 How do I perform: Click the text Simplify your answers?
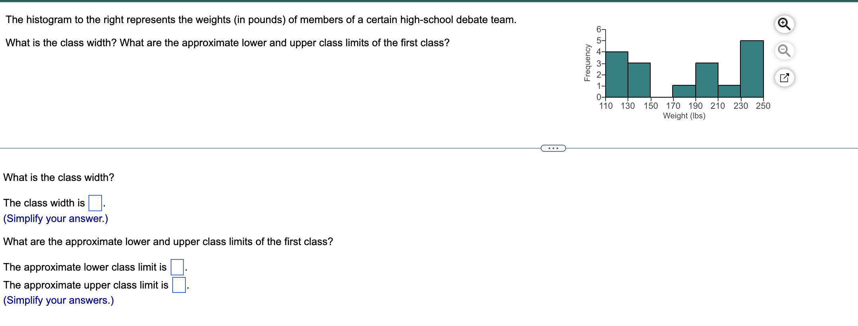pos(58,300)
